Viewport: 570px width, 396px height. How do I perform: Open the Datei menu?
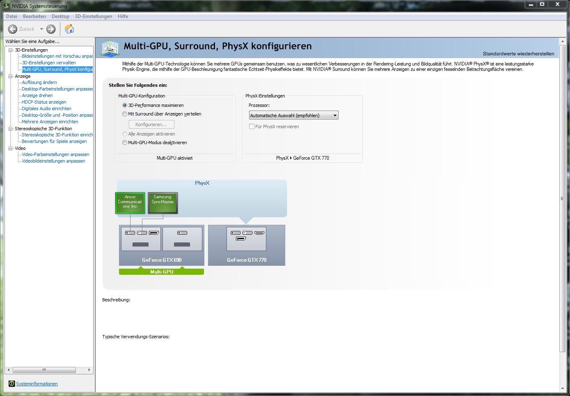point(11,16)
